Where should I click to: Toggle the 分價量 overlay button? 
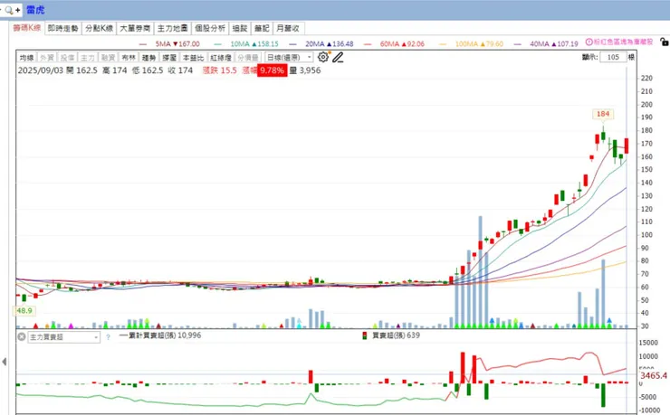coord(248,57)
